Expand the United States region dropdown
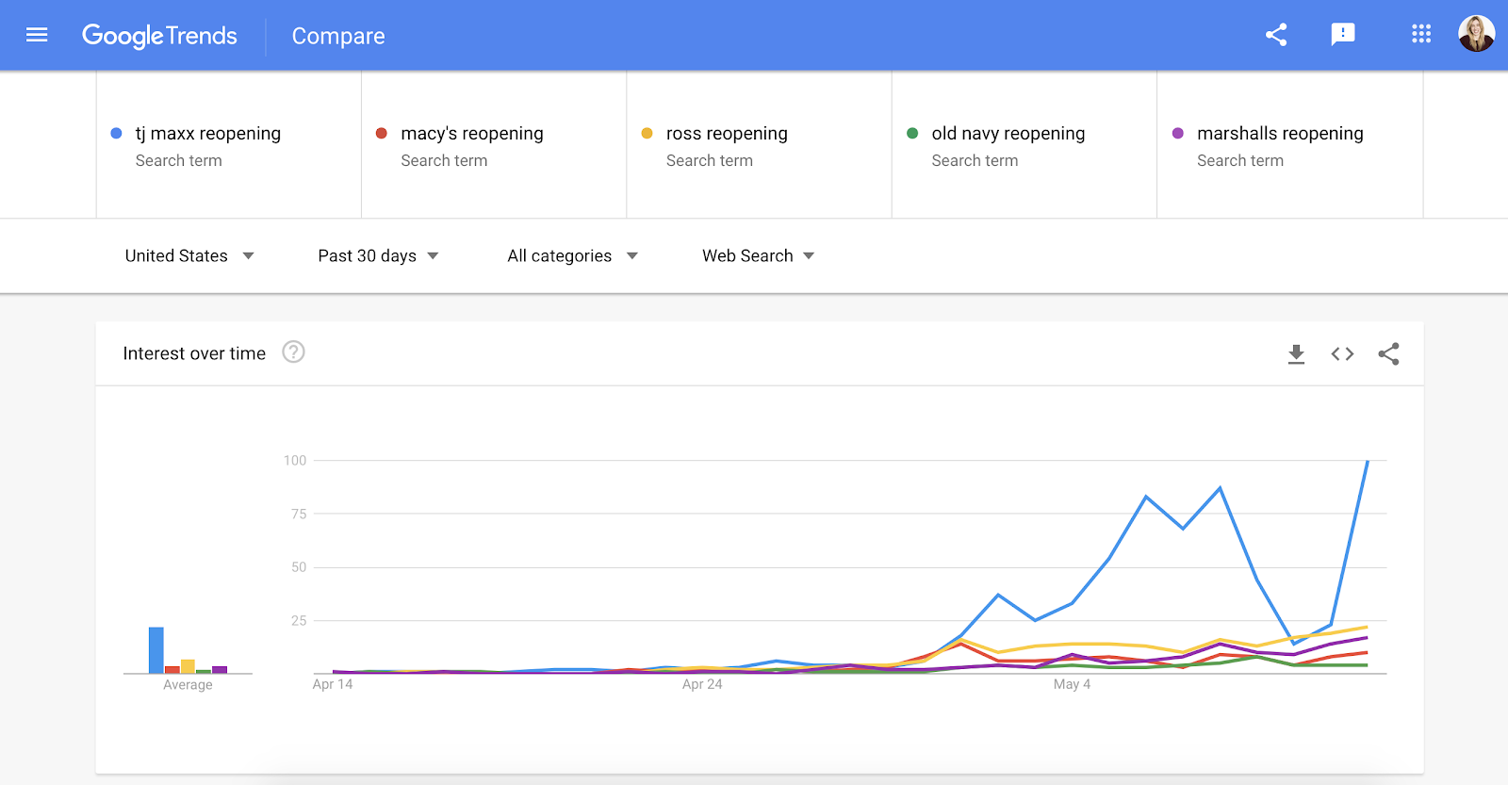Screen dimensions: 1508x785 coord(189,256)
